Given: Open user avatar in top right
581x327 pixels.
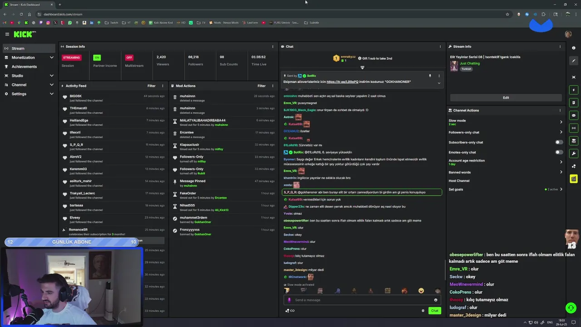Looking at the screenshot, I should 568,34.
